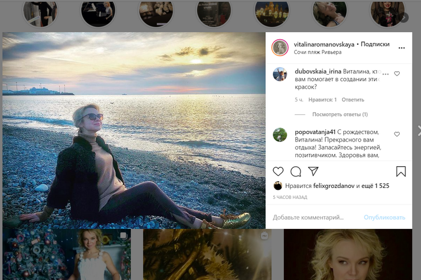Click "Ответить" under the first comment
This screenshot has width=421, height=280.
coord(353,99)
